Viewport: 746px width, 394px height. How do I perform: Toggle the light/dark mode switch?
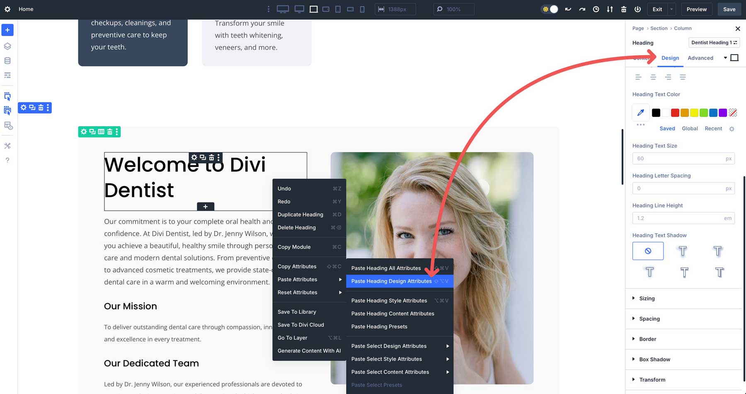tap(549, 9)
